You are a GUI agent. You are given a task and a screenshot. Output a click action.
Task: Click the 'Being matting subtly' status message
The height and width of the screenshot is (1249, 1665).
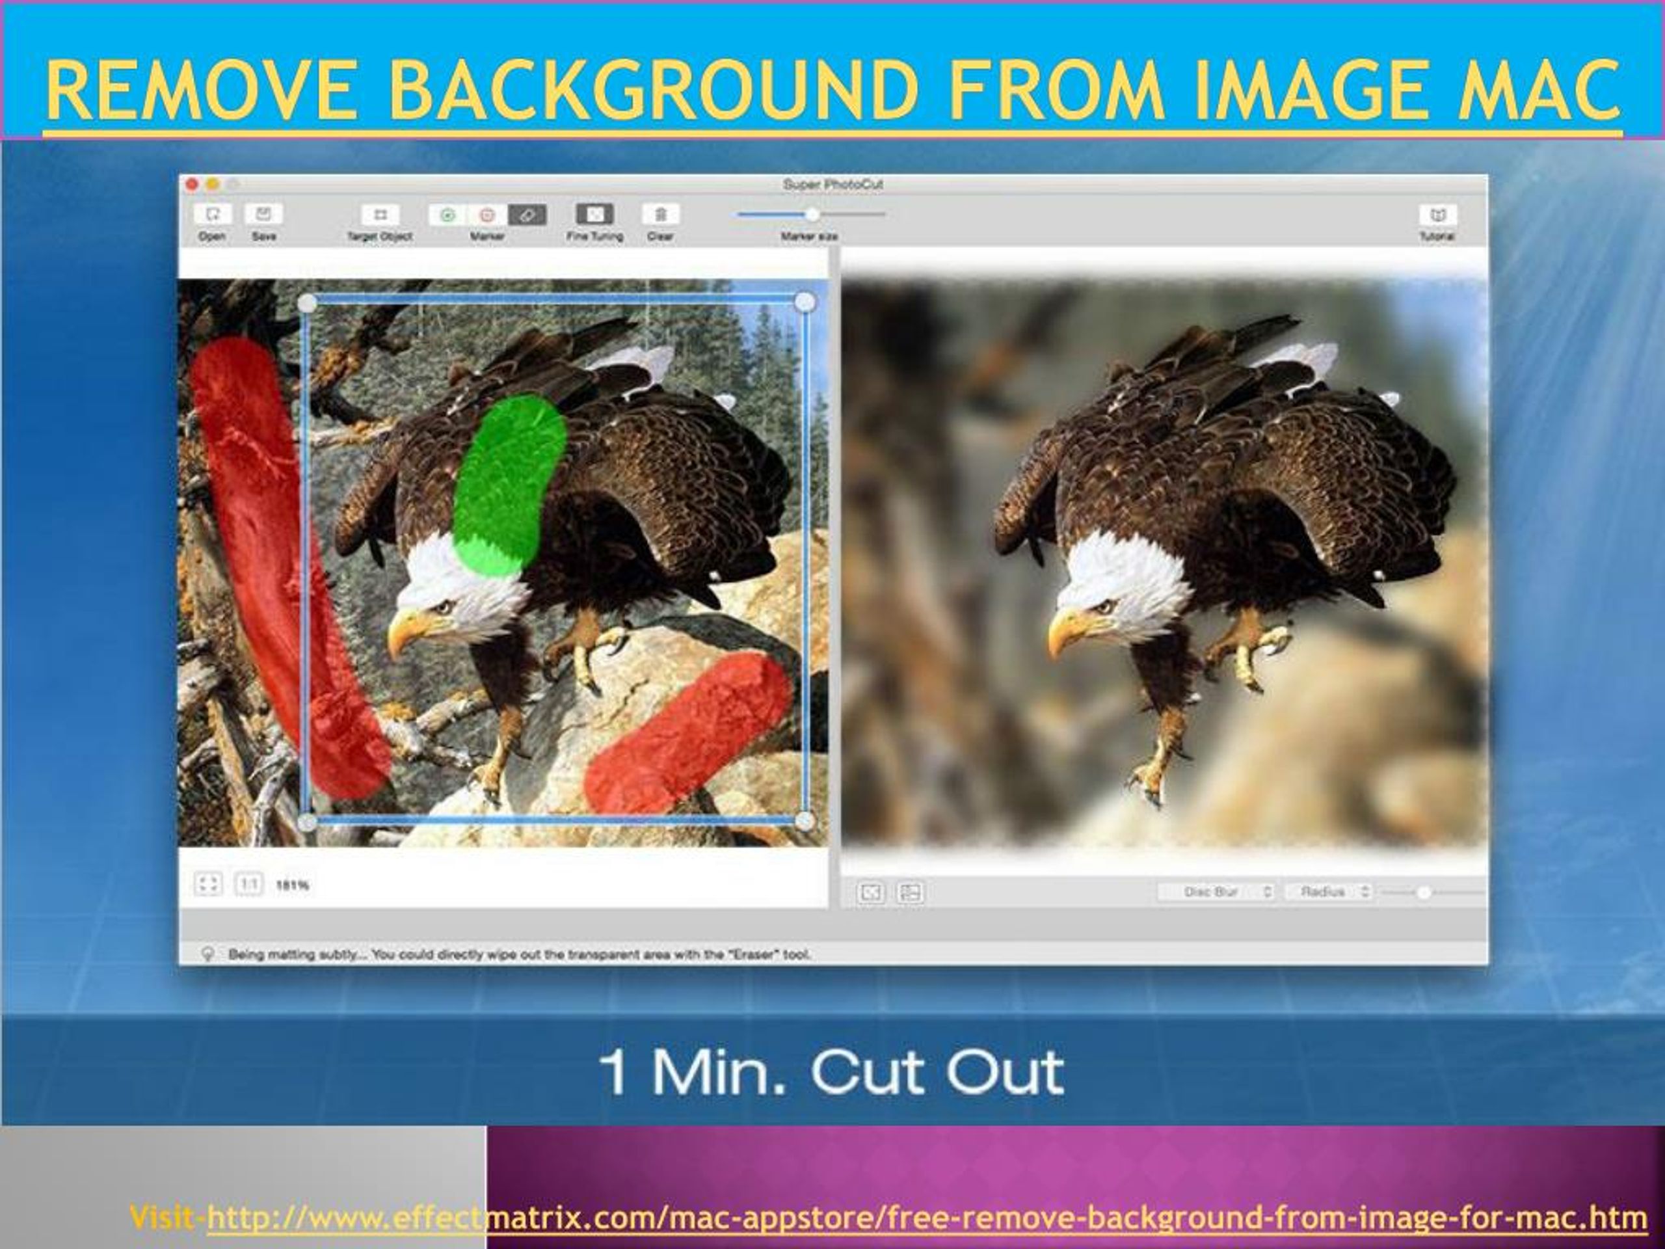(520, 954)
